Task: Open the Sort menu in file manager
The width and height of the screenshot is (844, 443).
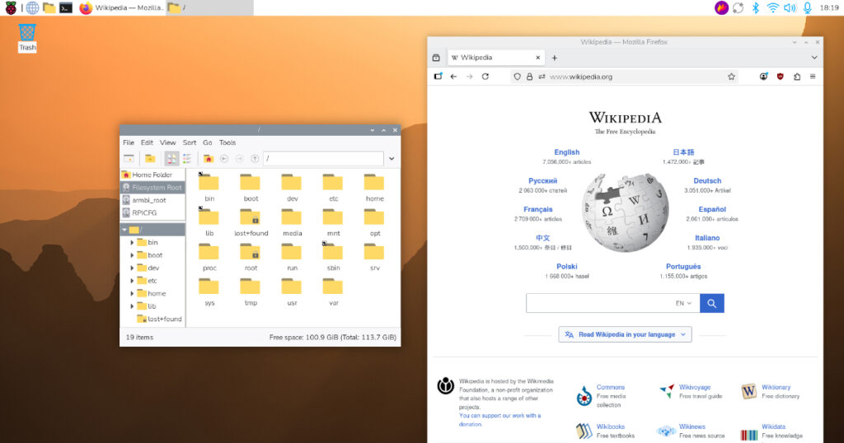Action: [190, 142]
